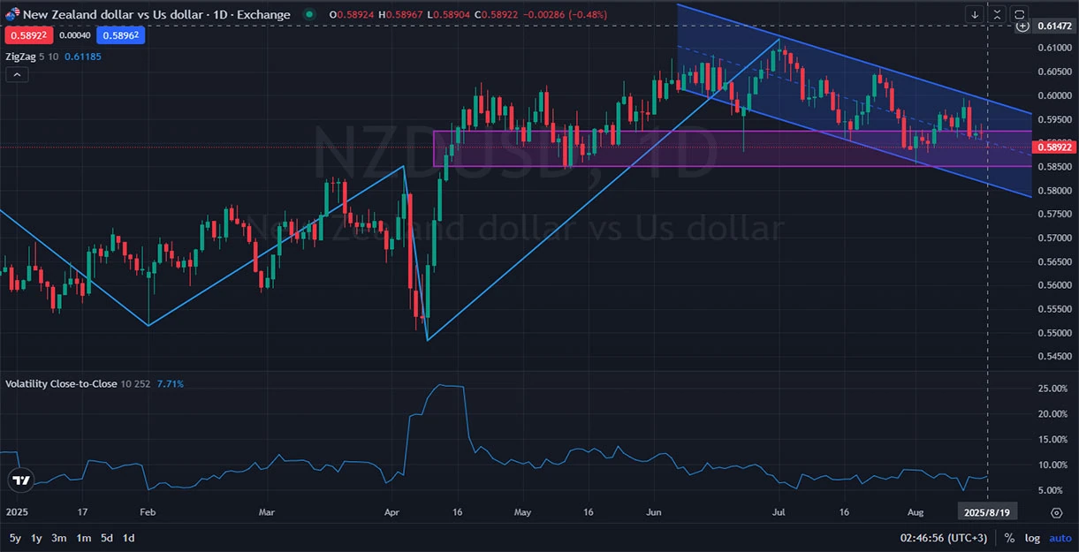This screenshot has width=1079, height=552.
Task: Toggle percentage scale with the % control
Action: coord(1008,537)
